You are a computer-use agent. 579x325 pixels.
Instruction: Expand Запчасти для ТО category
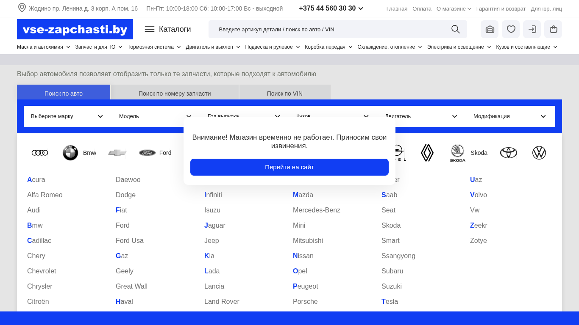(99, 47)
